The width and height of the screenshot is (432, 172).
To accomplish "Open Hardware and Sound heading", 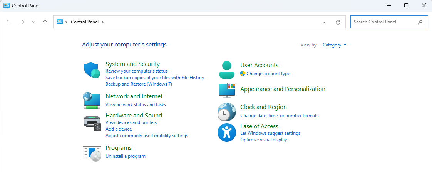I will click(134, 116).
